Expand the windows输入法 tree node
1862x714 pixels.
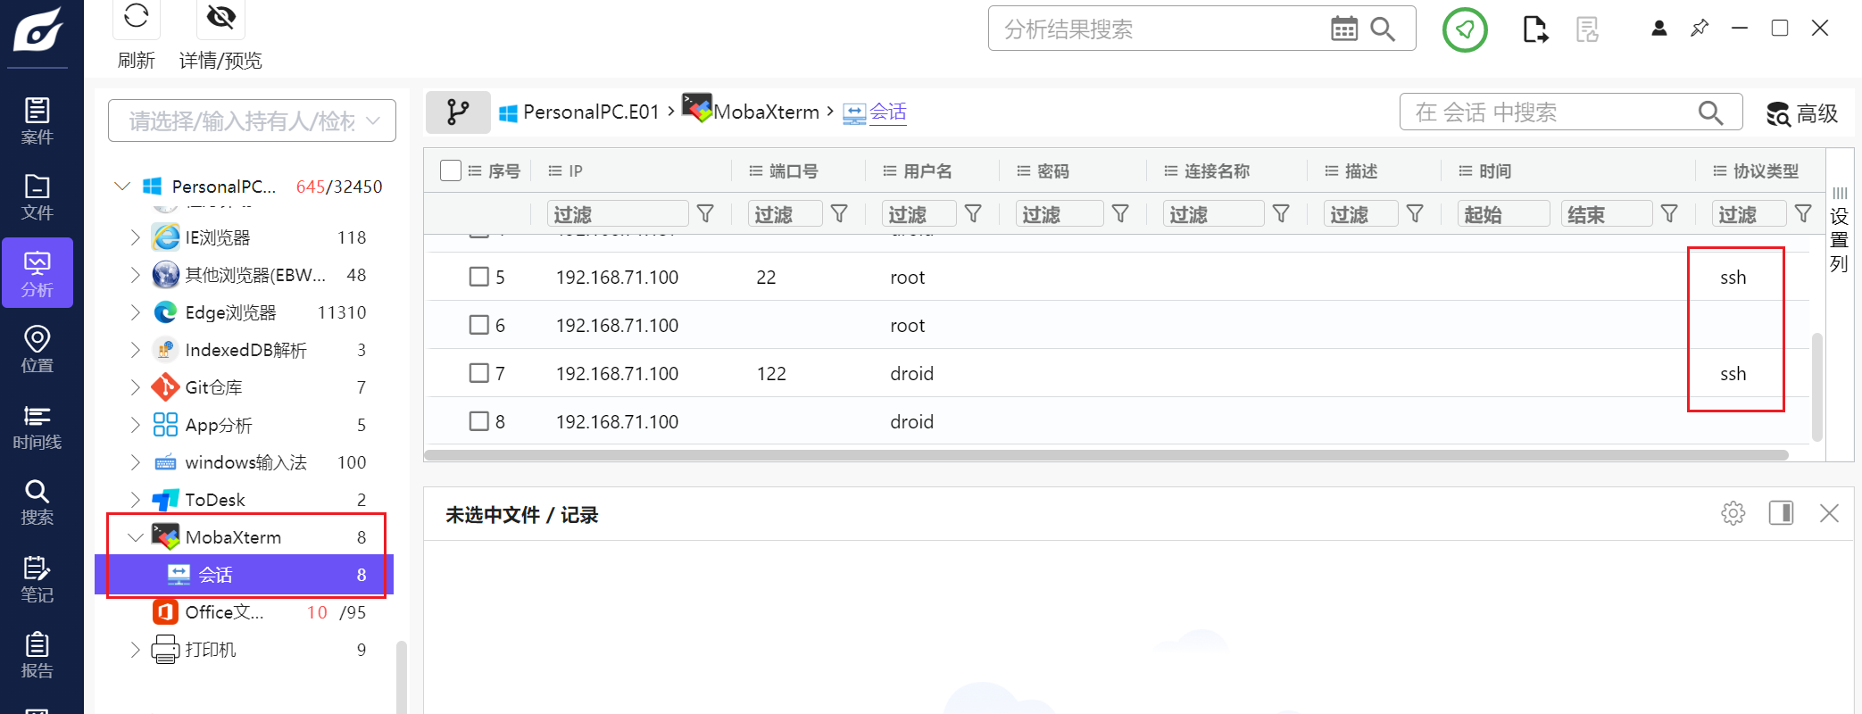point(135,462)
